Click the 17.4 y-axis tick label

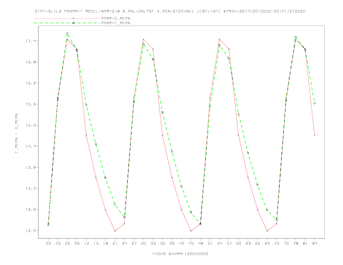[x=30, y=41]
